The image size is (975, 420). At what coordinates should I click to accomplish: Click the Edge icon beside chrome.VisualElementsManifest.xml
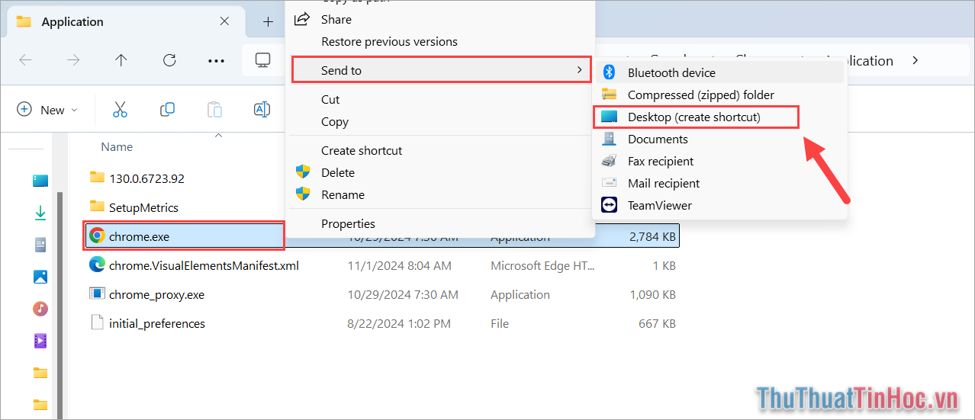(x=97, y=265)
